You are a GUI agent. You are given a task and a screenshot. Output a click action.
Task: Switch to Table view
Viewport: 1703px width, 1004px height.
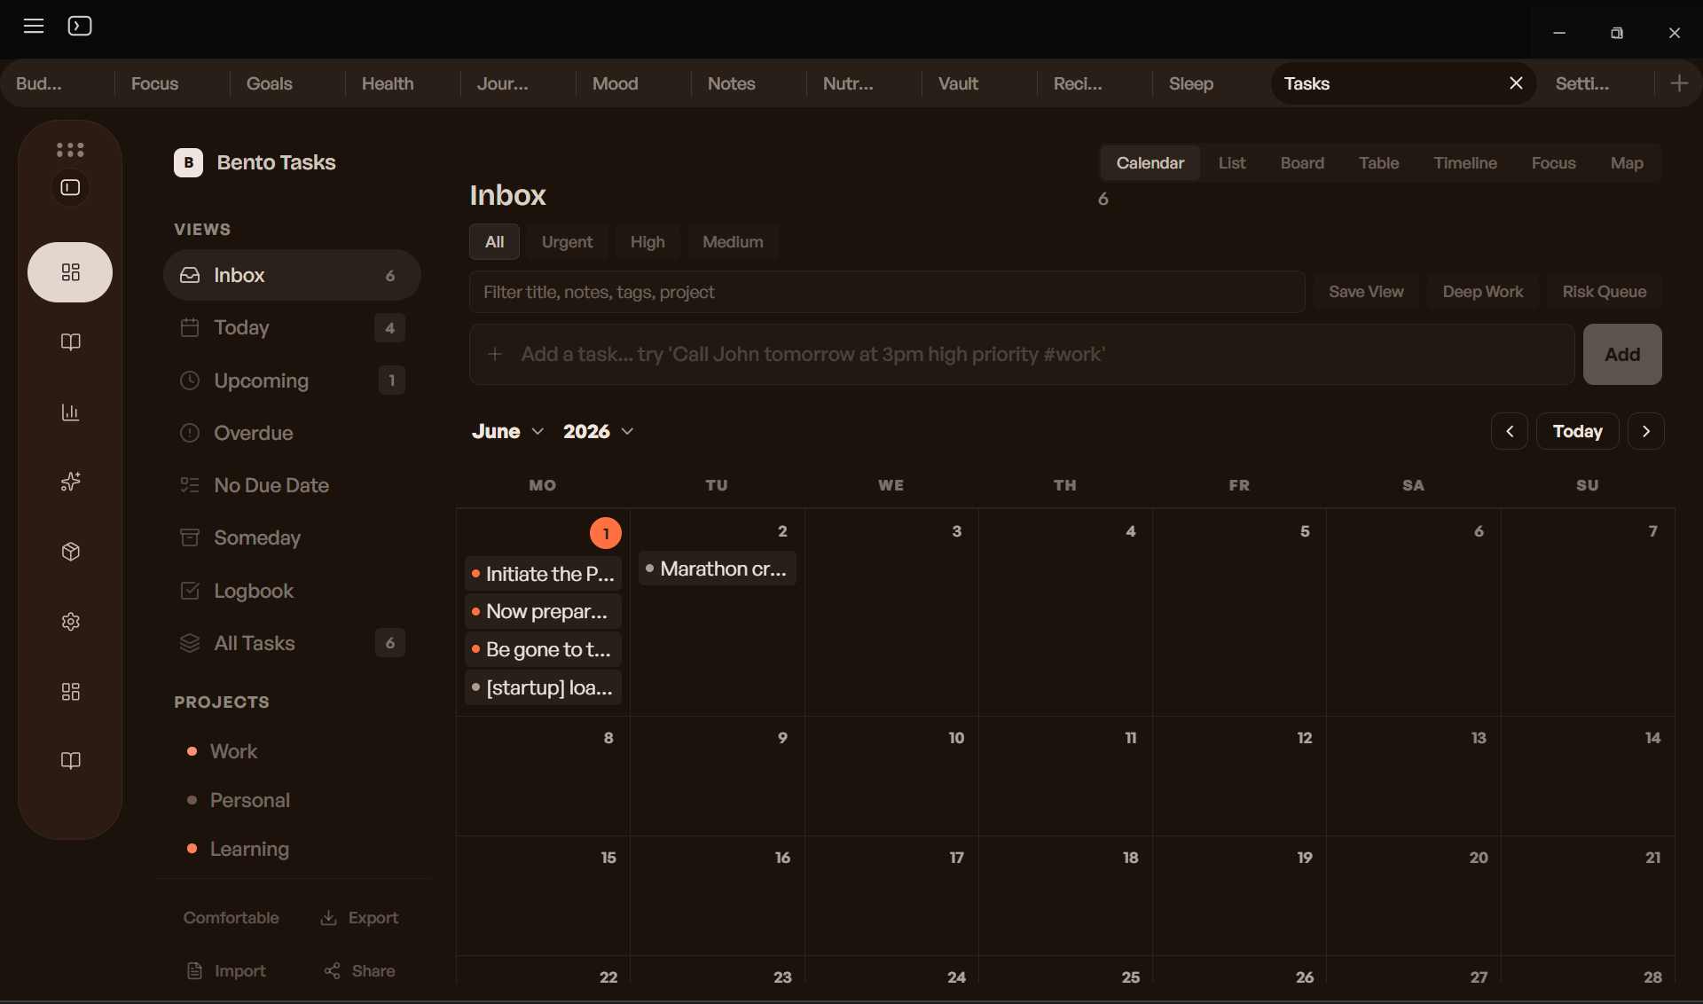1379,163
